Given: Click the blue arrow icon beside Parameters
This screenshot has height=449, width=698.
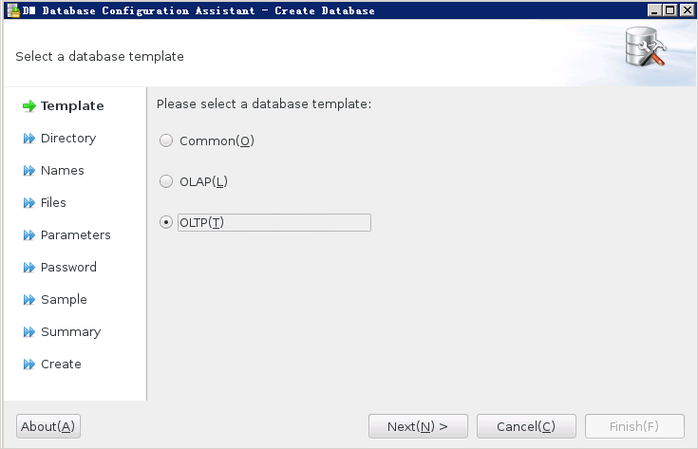Looking at the screenshot, I should (x=28, y=235).
